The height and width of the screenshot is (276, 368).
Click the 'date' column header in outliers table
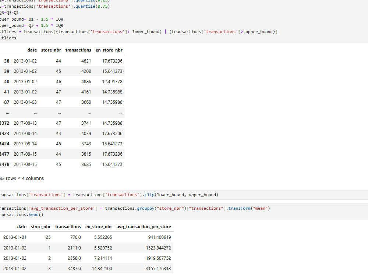(32, 50)
